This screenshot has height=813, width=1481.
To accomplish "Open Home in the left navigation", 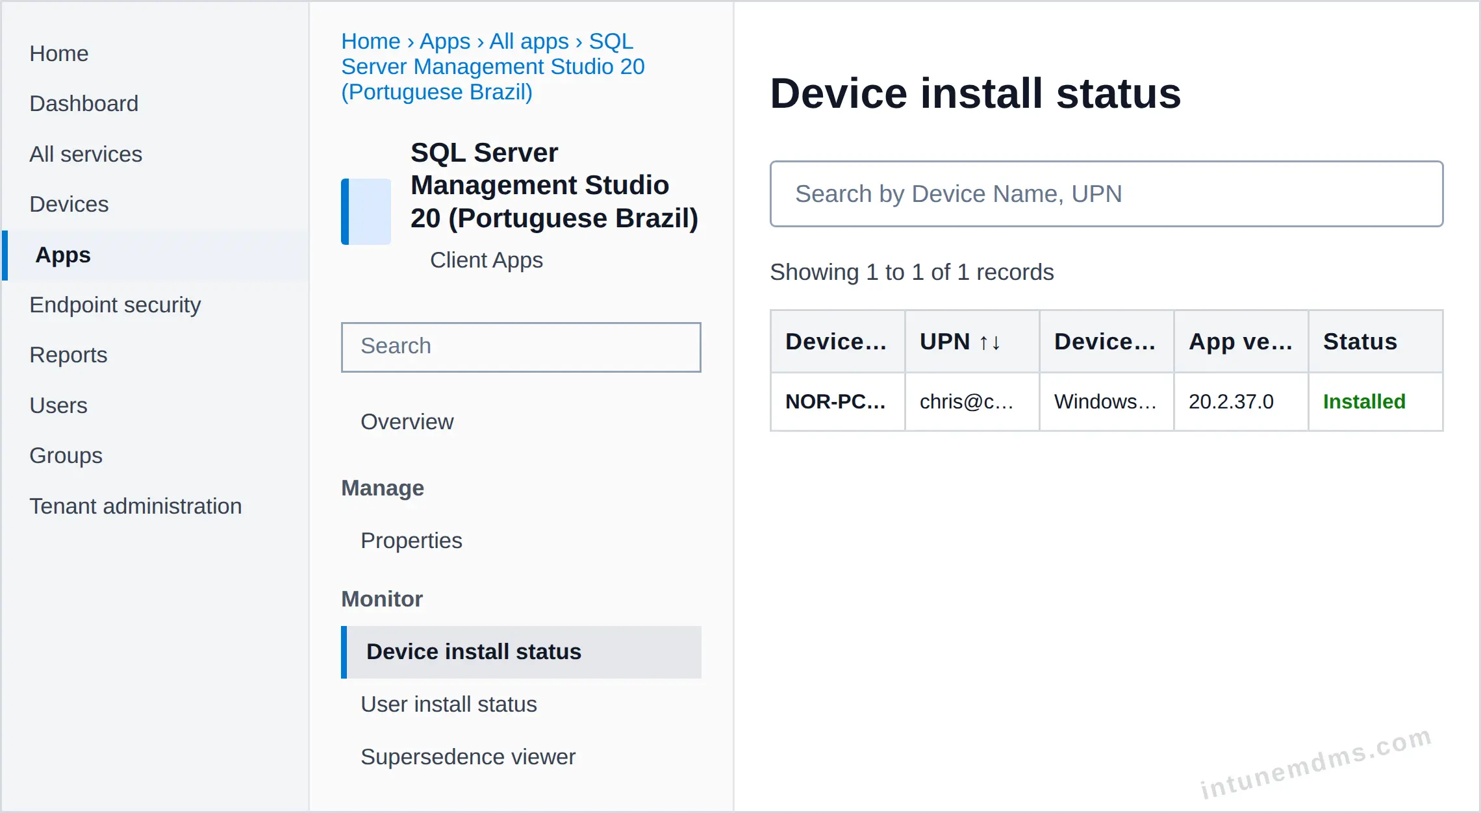I will click(x=59, y=53).
